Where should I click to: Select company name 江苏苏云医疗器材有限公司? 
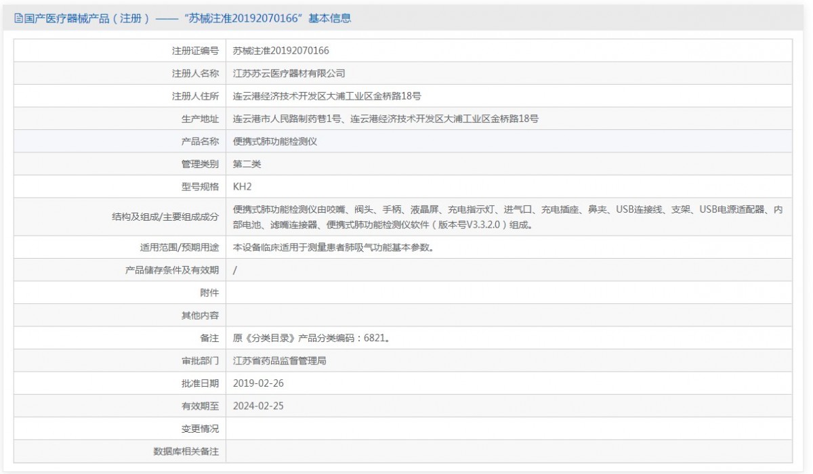pyautogui.click(x=289, y=73)
